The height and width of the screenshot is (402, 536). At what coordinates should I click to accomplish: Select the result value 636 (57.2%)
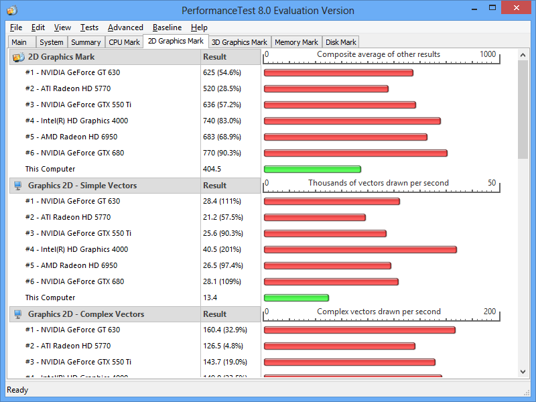coord(222,105)
